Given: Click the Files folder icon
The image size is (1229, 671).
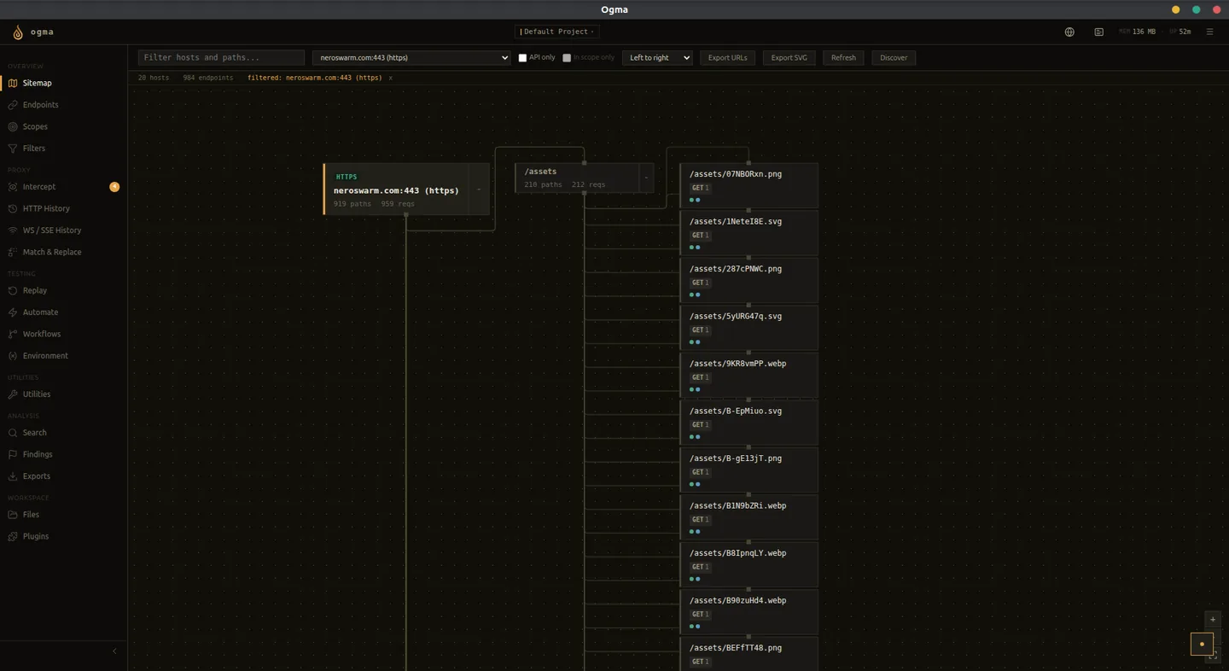Looking at the screenshot, I should tap(13, 515).
